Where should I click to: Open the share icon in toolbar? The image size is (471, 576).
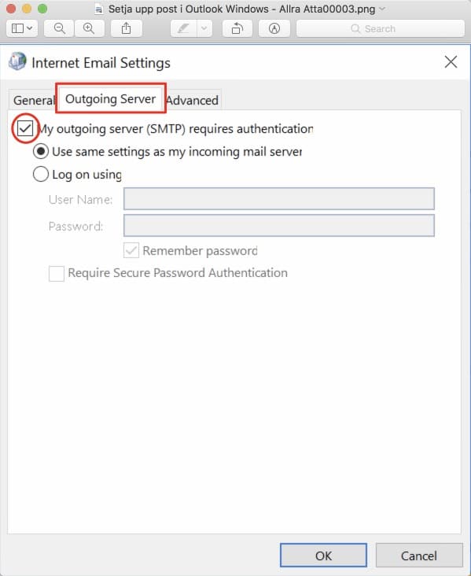coord(127,28)
